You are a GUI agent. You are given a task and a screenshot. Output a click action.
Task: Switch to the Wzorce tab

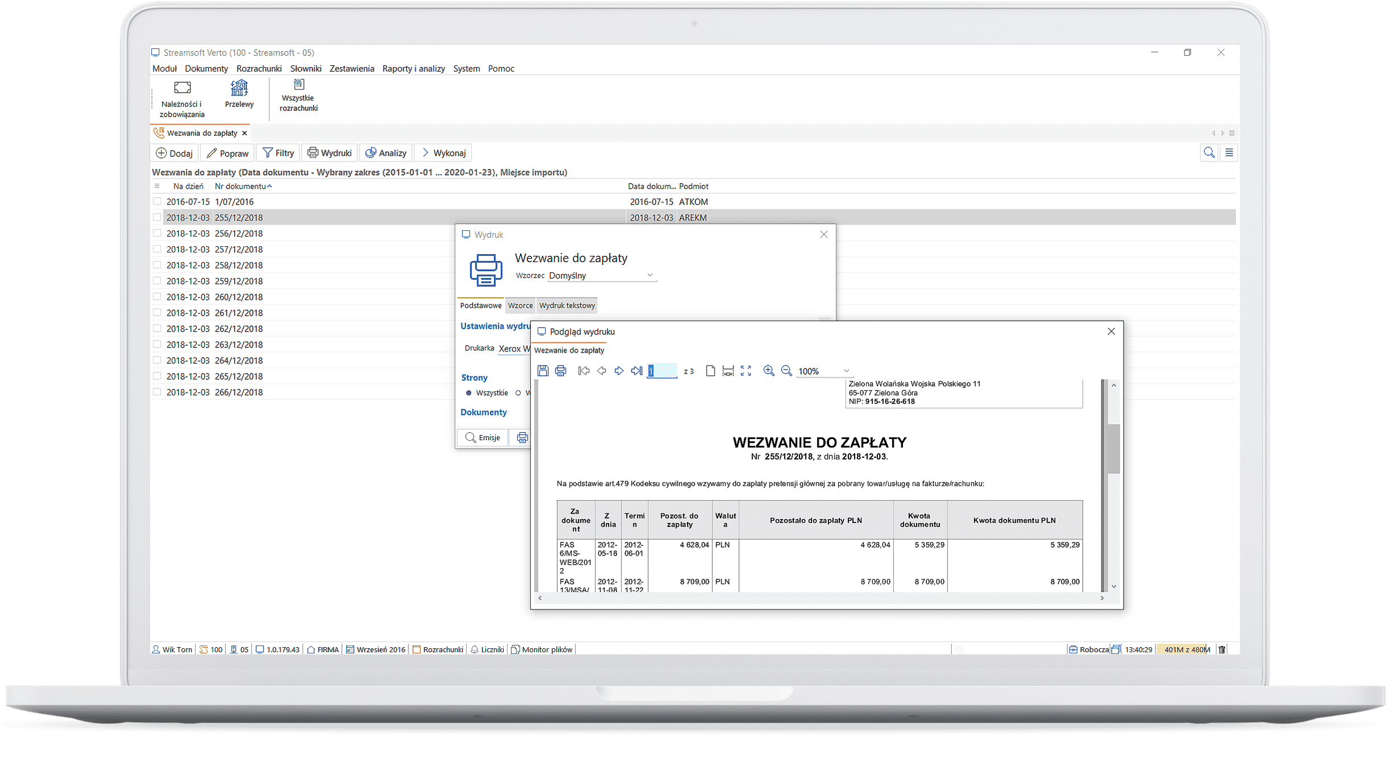click(520, 305)
